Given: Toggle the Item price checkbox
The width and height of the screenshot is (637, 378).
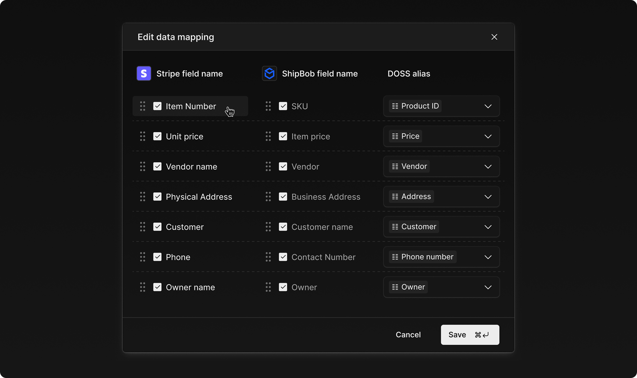Looking at the screenshot, I should point(283,136).
